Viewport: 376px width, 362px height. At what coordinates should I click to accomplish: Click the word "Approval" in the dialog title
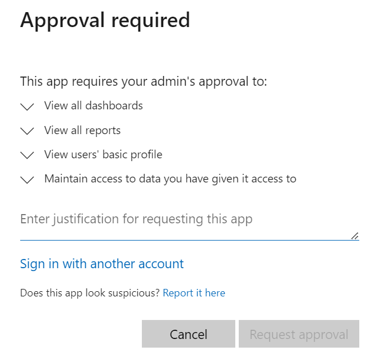62,21
